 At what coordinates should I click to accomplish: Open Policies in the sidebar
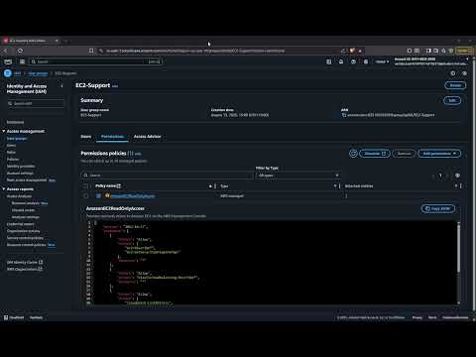[13, 160]
